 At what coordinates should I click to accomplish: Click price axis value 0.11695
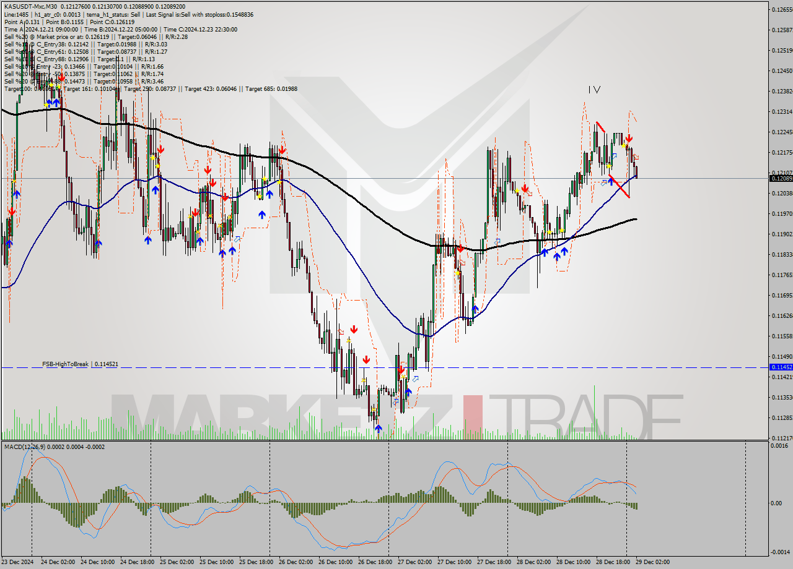pyautogui.click(x=781, y=295)
